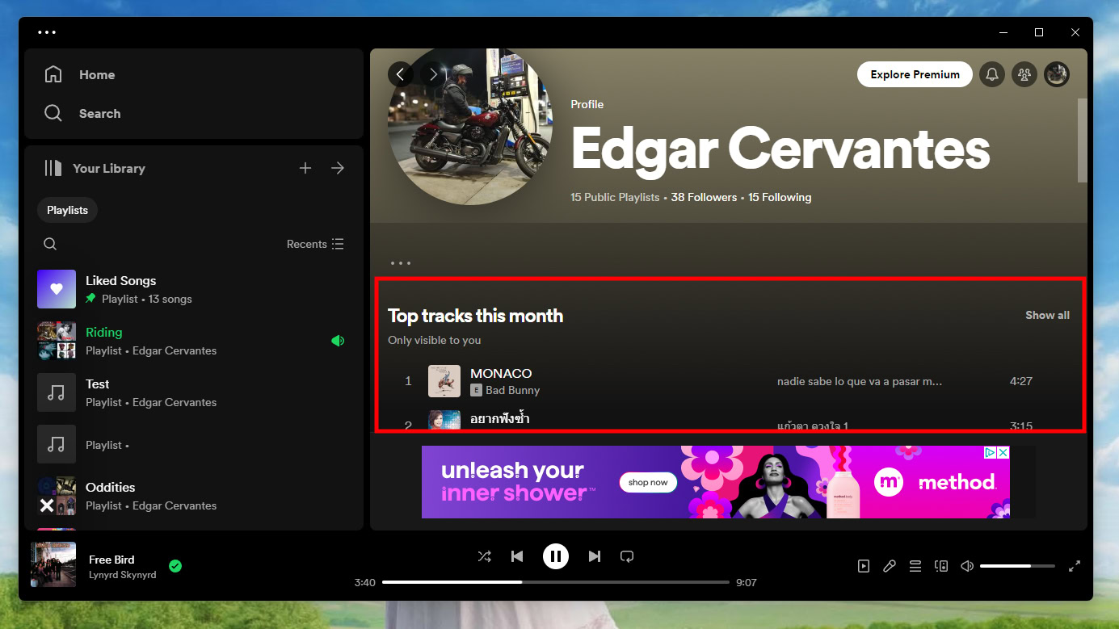The width and height of the screenshot is (1119, 629).
Task: Pause the current song
Action: tap(555, 556)
